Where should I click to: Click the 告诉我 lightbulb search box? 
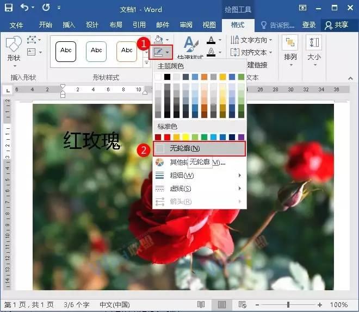coord(277,24)
